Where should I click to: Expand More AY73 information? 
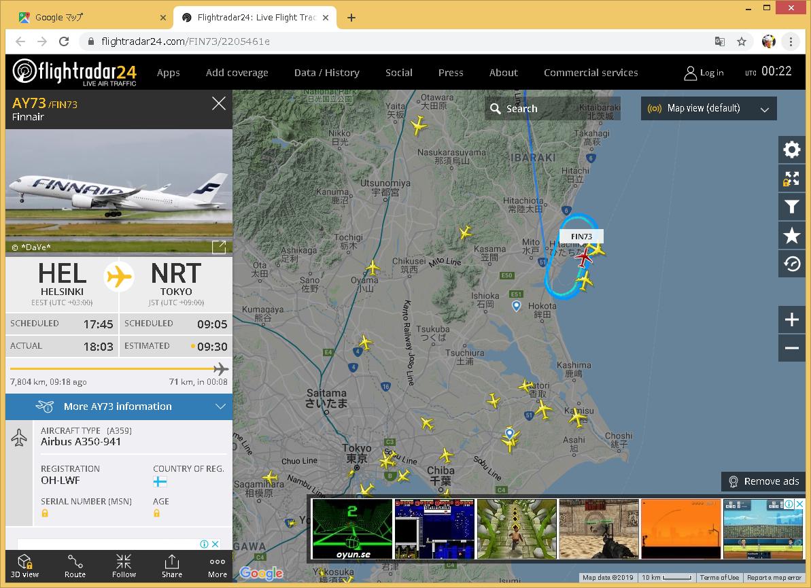pyautogui.click(x=119, y=407)
